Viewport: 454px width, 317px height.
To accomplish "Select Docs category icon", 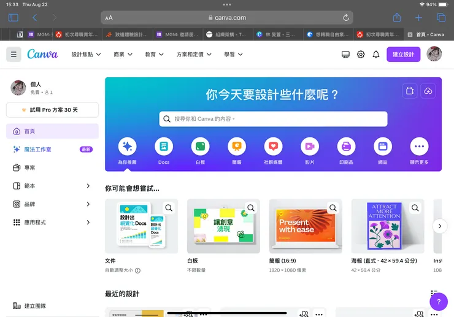I will [x=164, y=147].
